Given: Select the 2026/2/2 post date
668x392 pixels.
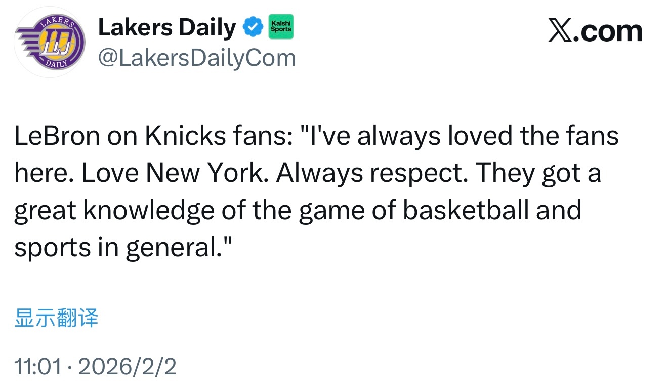Looking at the screenshot, I should tap(127, 366).
